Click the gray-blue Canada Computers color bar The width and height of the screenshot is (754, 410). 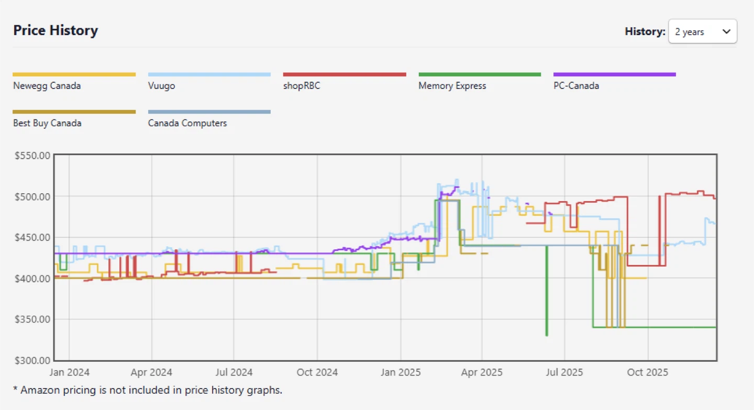point(209,112)
